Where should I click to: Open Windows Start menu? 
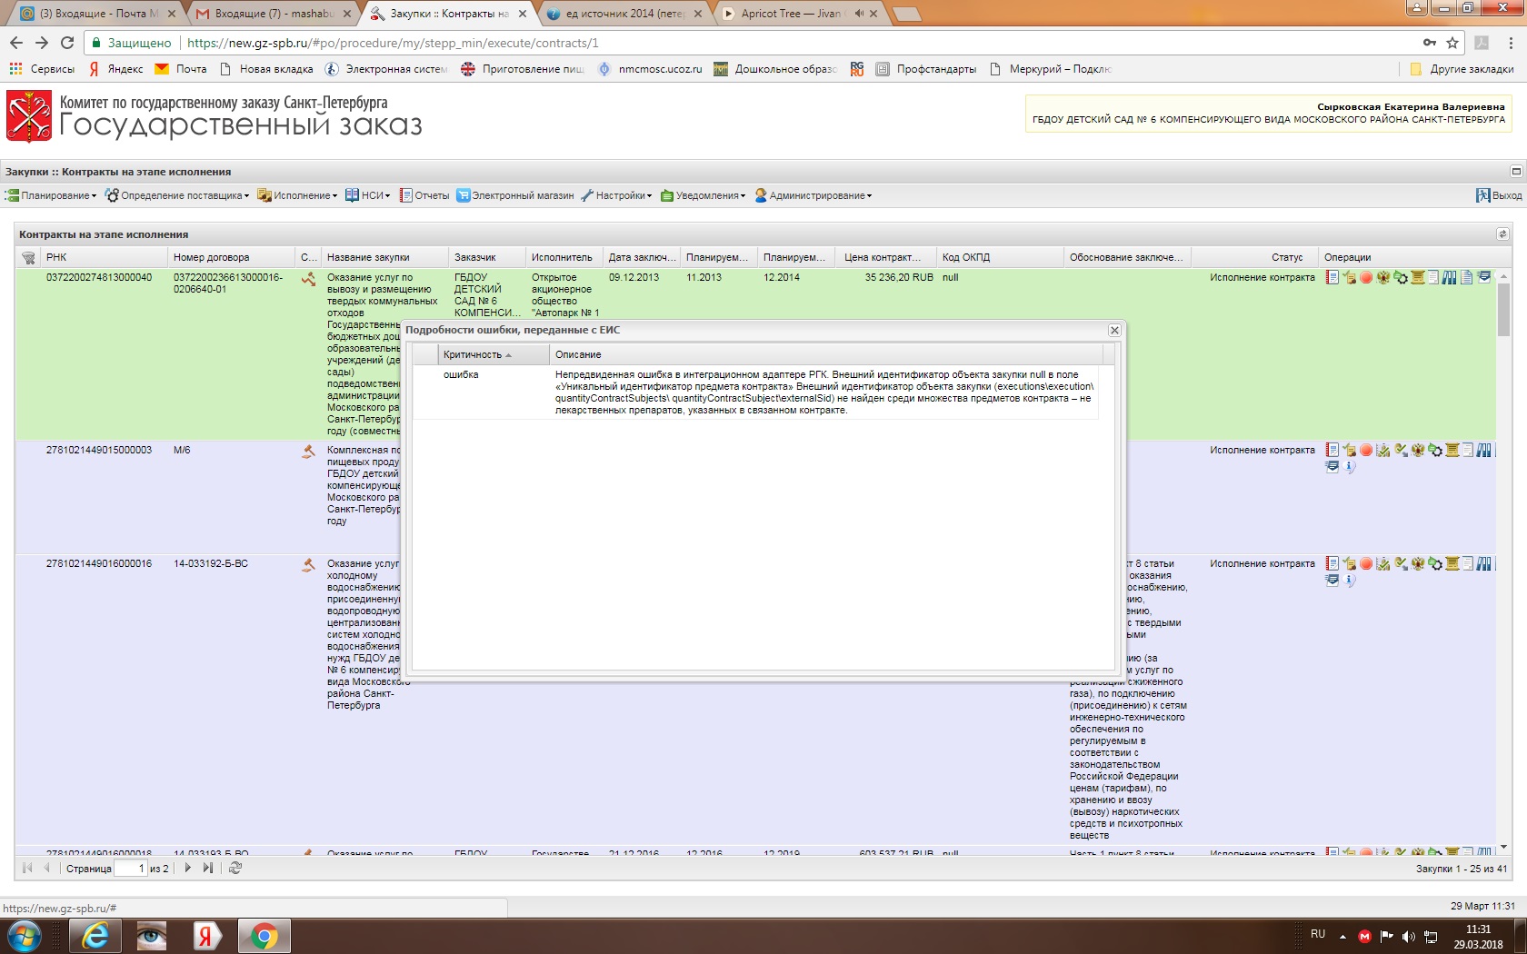(24, 936)
